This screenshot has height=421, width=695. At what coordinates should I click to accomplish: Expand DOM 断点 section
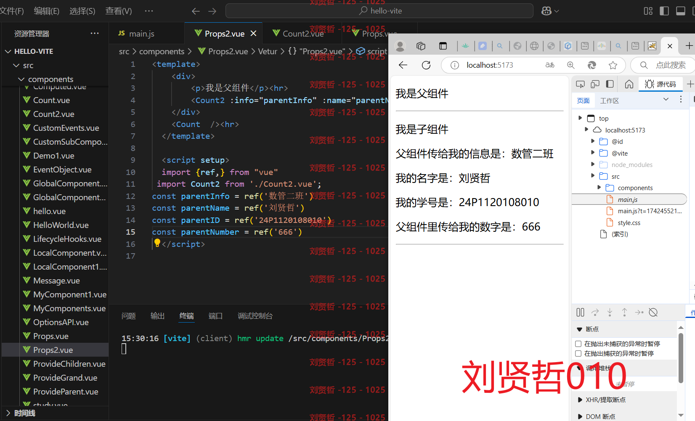(580, 416)
